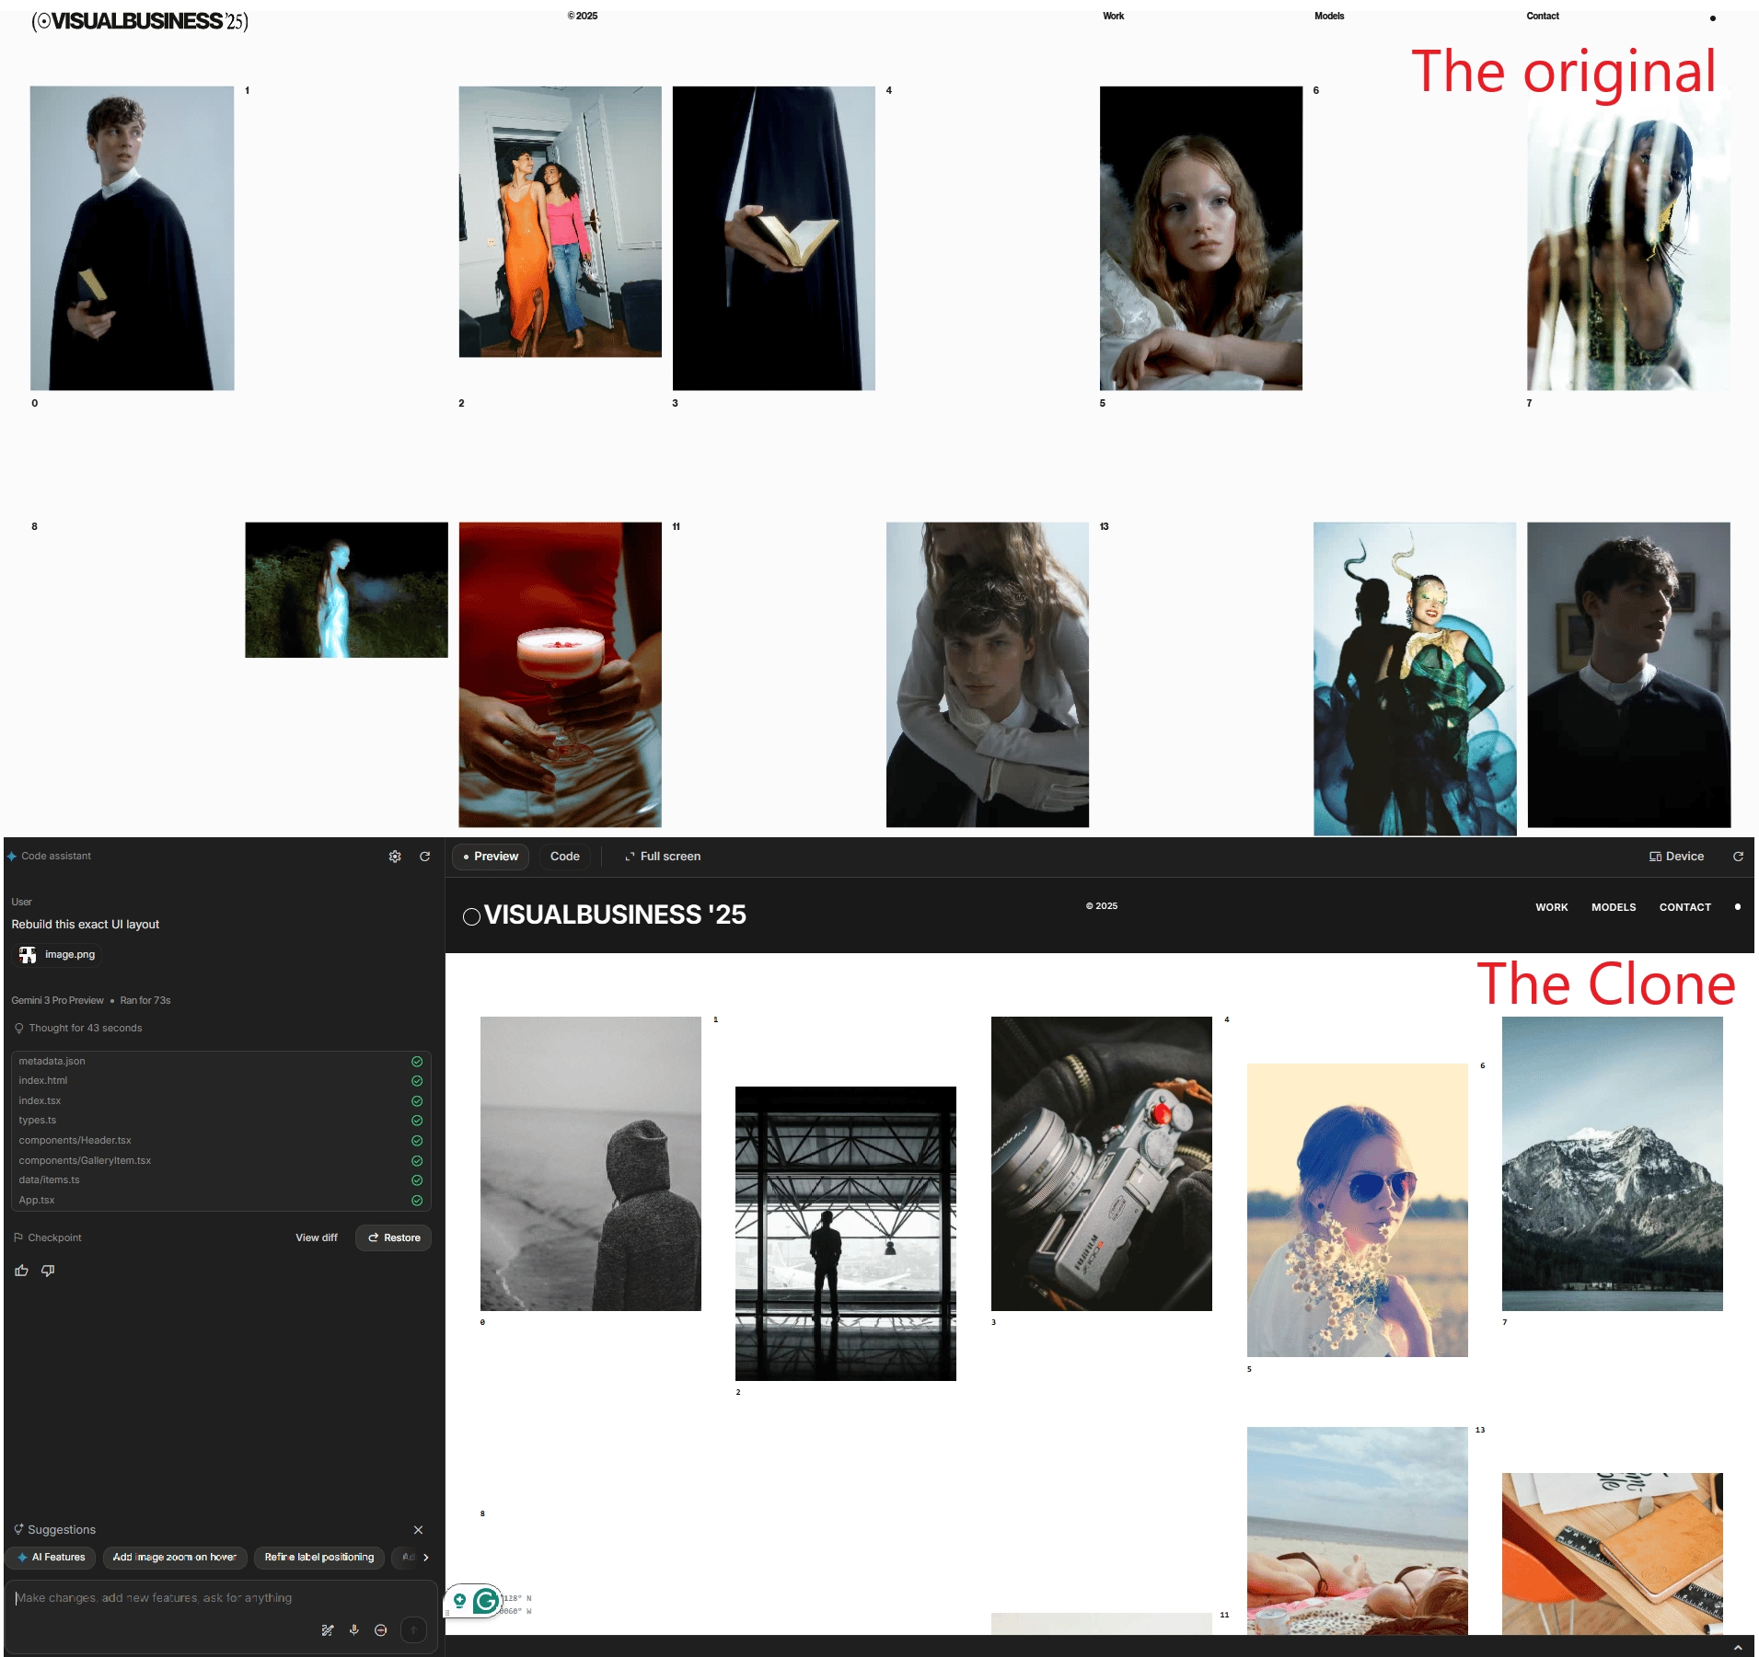Switch to the Code tab
This screenshot has width=1759, height=1657.
564,856
